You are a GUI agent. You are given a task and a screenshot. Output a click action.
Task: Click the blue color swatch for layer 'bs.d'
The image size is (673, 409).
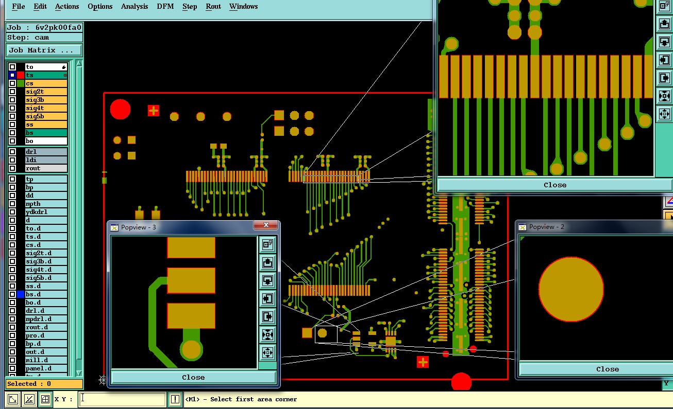click(21, 294)
